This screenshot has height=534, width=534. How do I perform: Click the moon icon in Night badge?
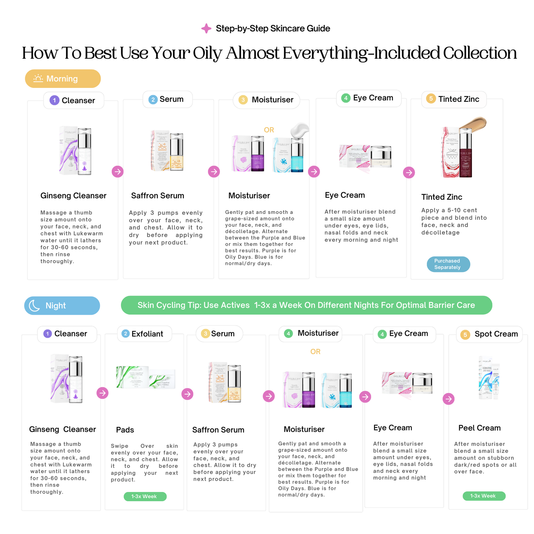click(x=34, y=305)
